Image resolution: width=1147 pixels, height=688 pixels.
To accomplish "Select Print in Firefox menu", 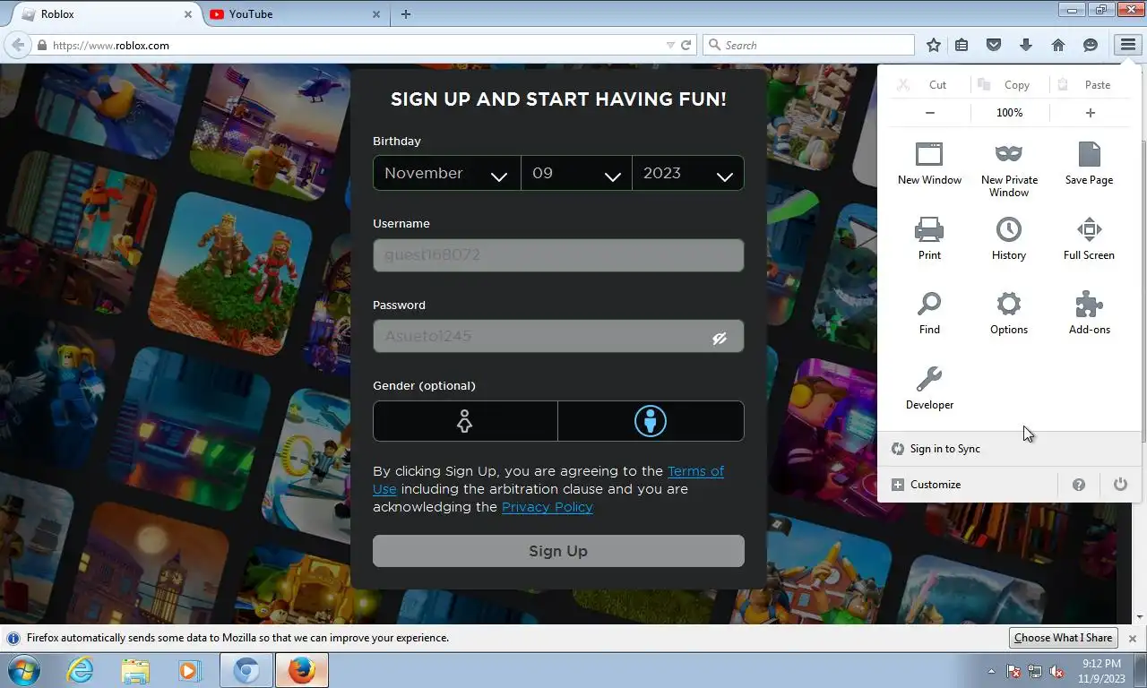I will pos(929,238).
